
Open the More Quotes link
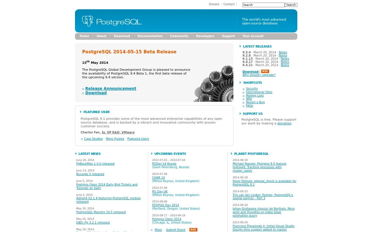(x=115, y=139)
